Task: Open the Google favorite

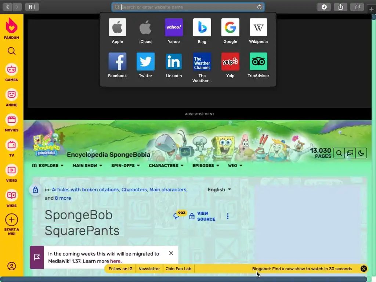Action: pyautogui.click(x=230, y=31)
